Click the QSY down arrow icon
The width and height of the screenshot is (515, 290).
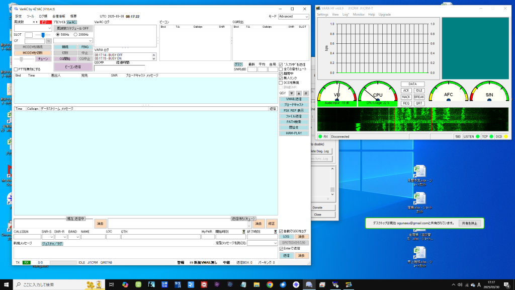click(x=291, y=93)
